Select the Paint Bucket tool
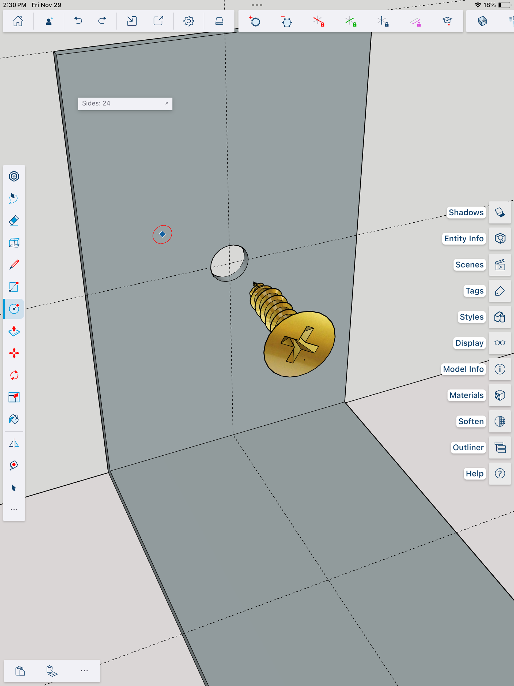 pyautogui.click(x=14, y=419)
